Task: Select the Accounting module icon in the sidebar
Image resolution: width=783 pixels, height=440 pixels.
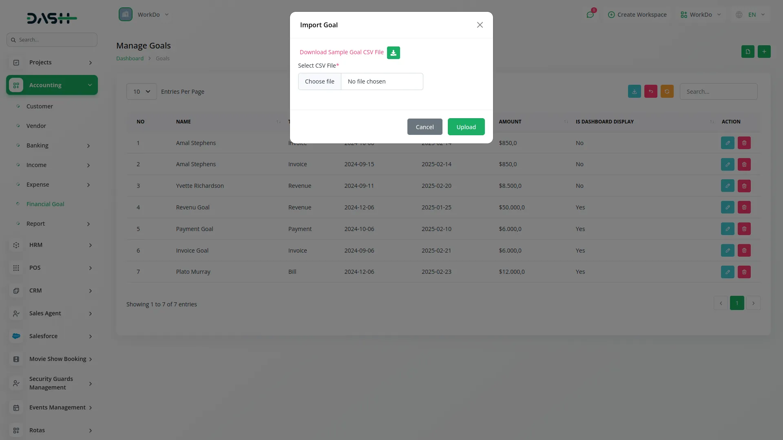Action: point(16,85)
